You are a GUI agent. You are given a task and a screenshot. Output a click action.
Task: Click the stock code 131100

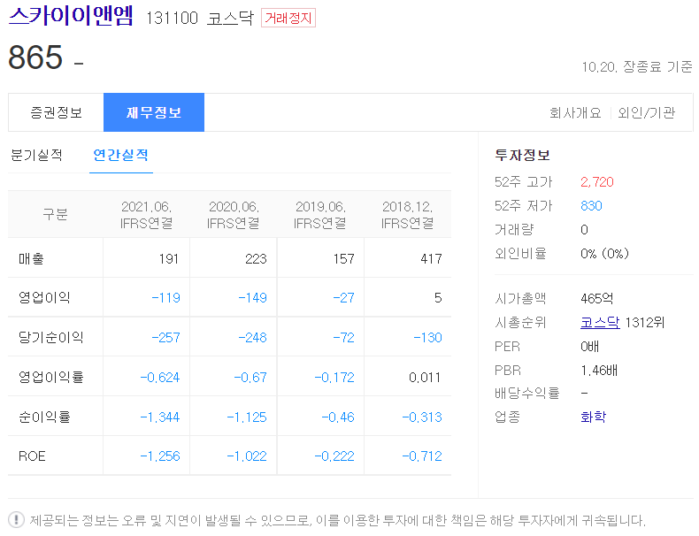click(x=172, y=18)
